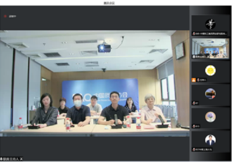Click the last participant's suit portrait avatar
The width and height of the screenshot is (232, 162).
pos(210,139)
